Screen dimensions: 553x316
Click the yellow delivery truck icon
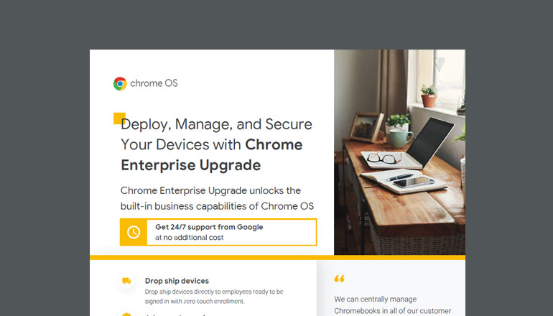click(x=127, y=281)
